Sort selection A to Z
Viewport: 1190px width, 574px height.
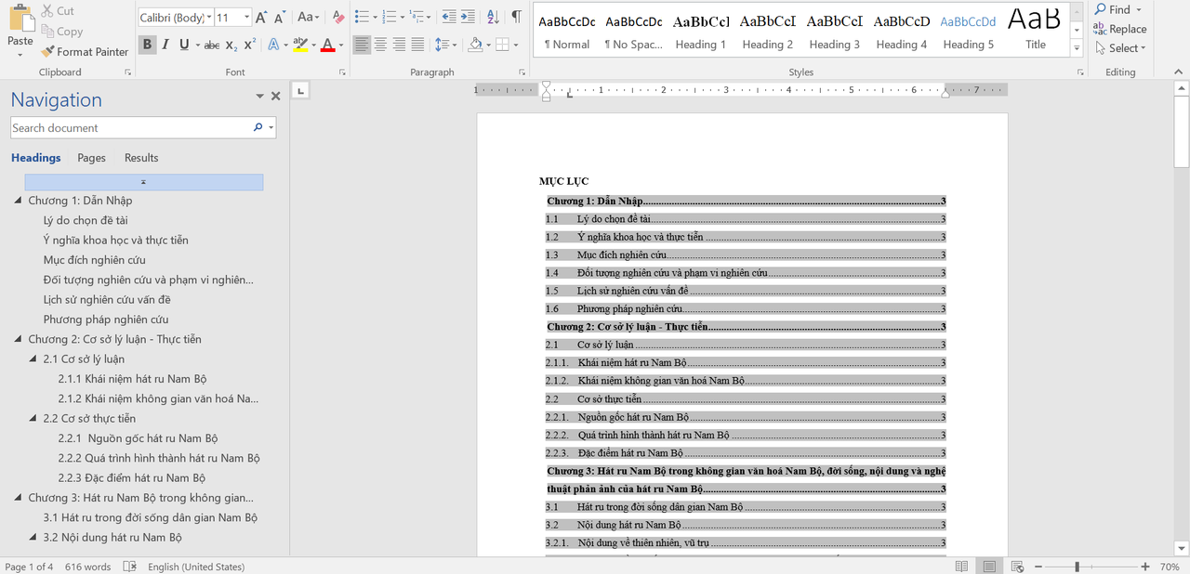pyautogui.click(x=493, y=18)
